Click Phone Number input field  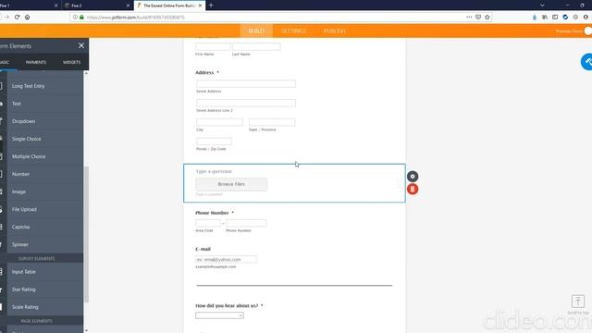pos(246,223)
